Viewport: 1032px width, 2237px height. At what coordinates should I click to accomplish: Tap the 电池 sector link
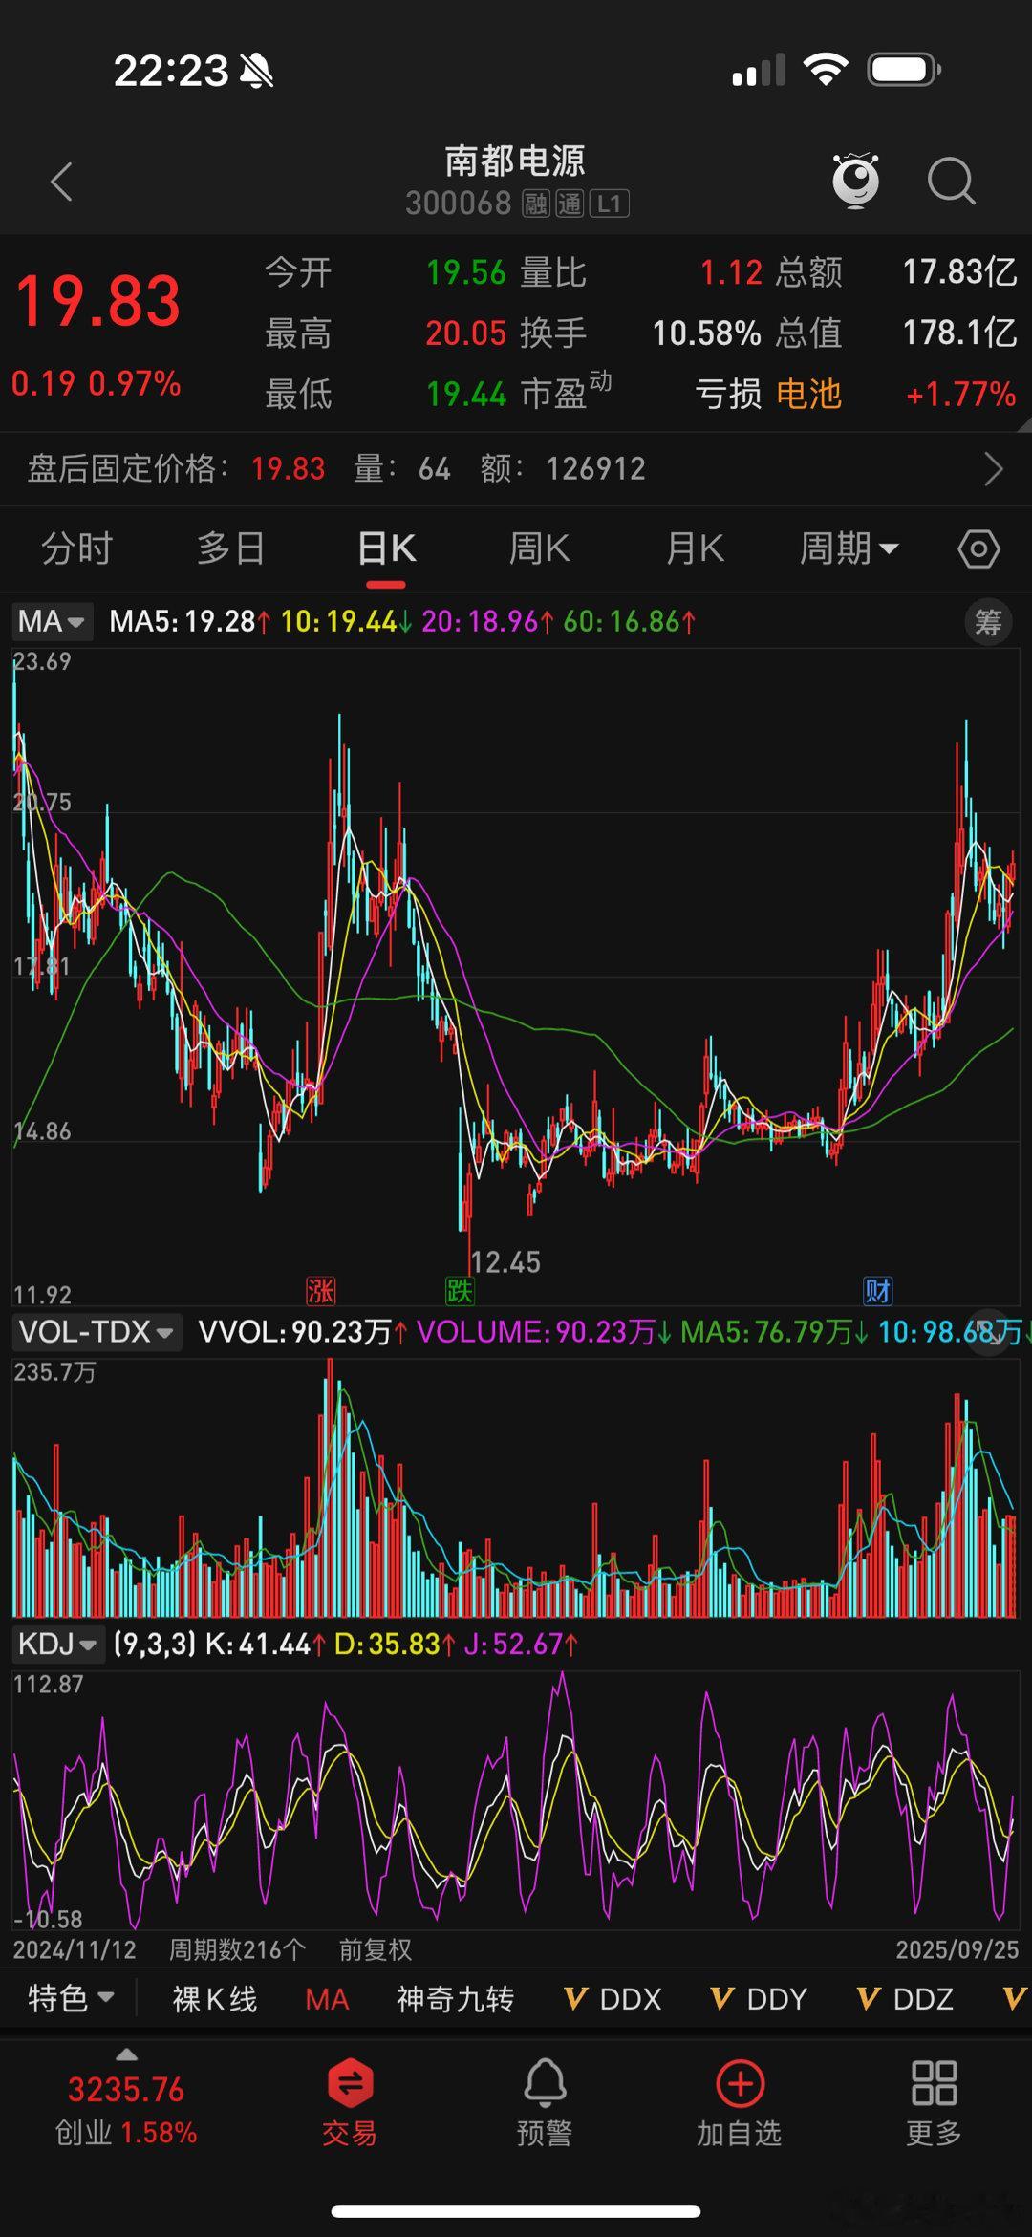[x=808, y=394]
